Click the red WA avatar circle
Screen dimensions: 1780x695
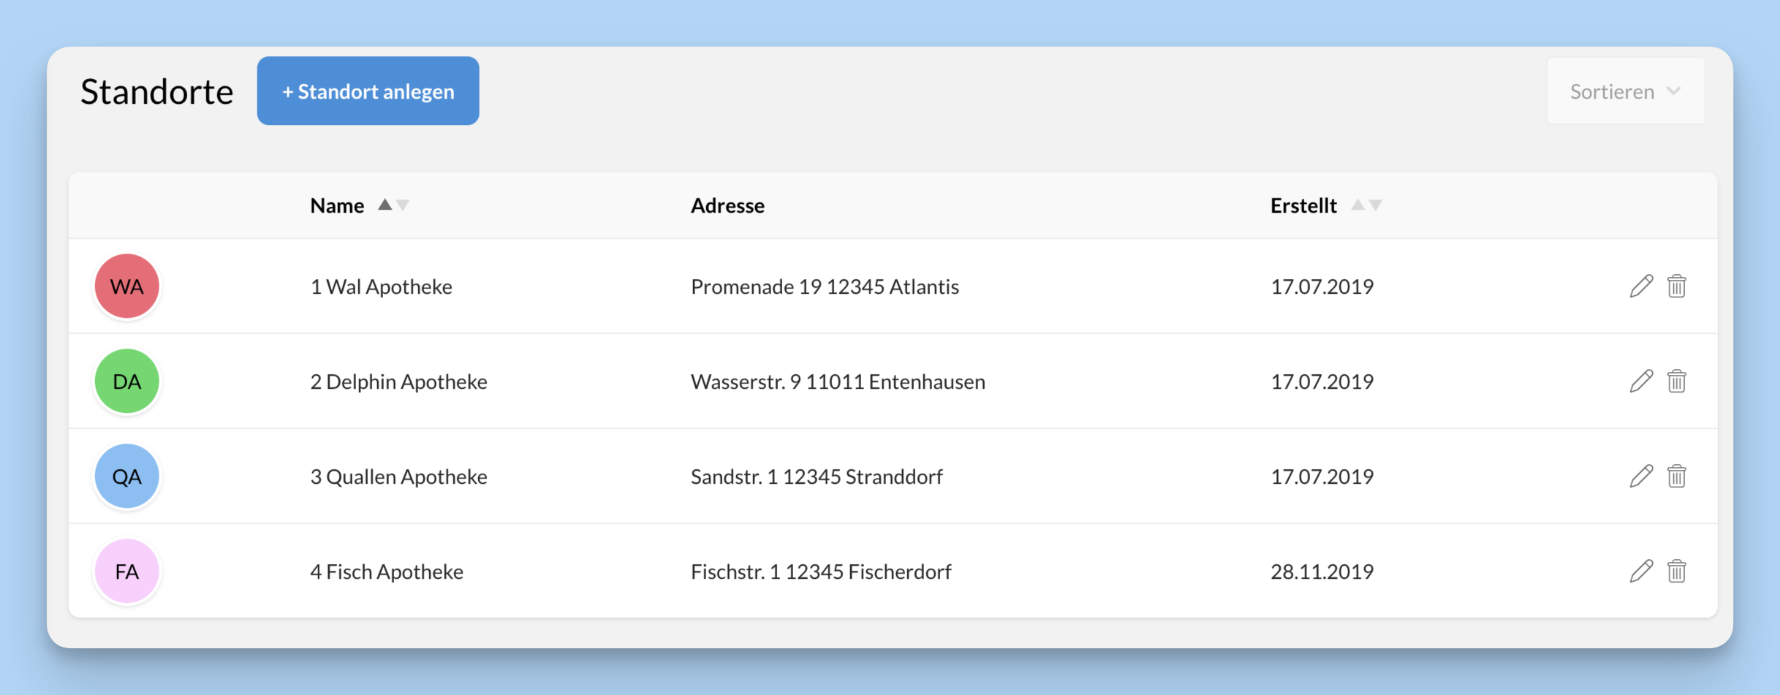click(127, 286)
